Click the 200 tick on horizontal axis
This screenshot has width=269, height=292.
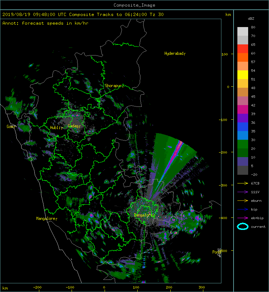(169, 287)
